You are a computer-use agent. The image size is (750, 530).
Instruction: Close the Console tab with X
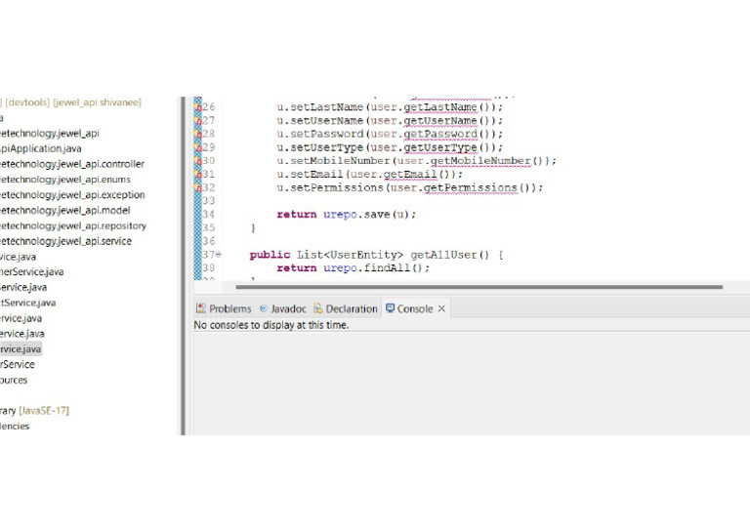pos(441,308)
